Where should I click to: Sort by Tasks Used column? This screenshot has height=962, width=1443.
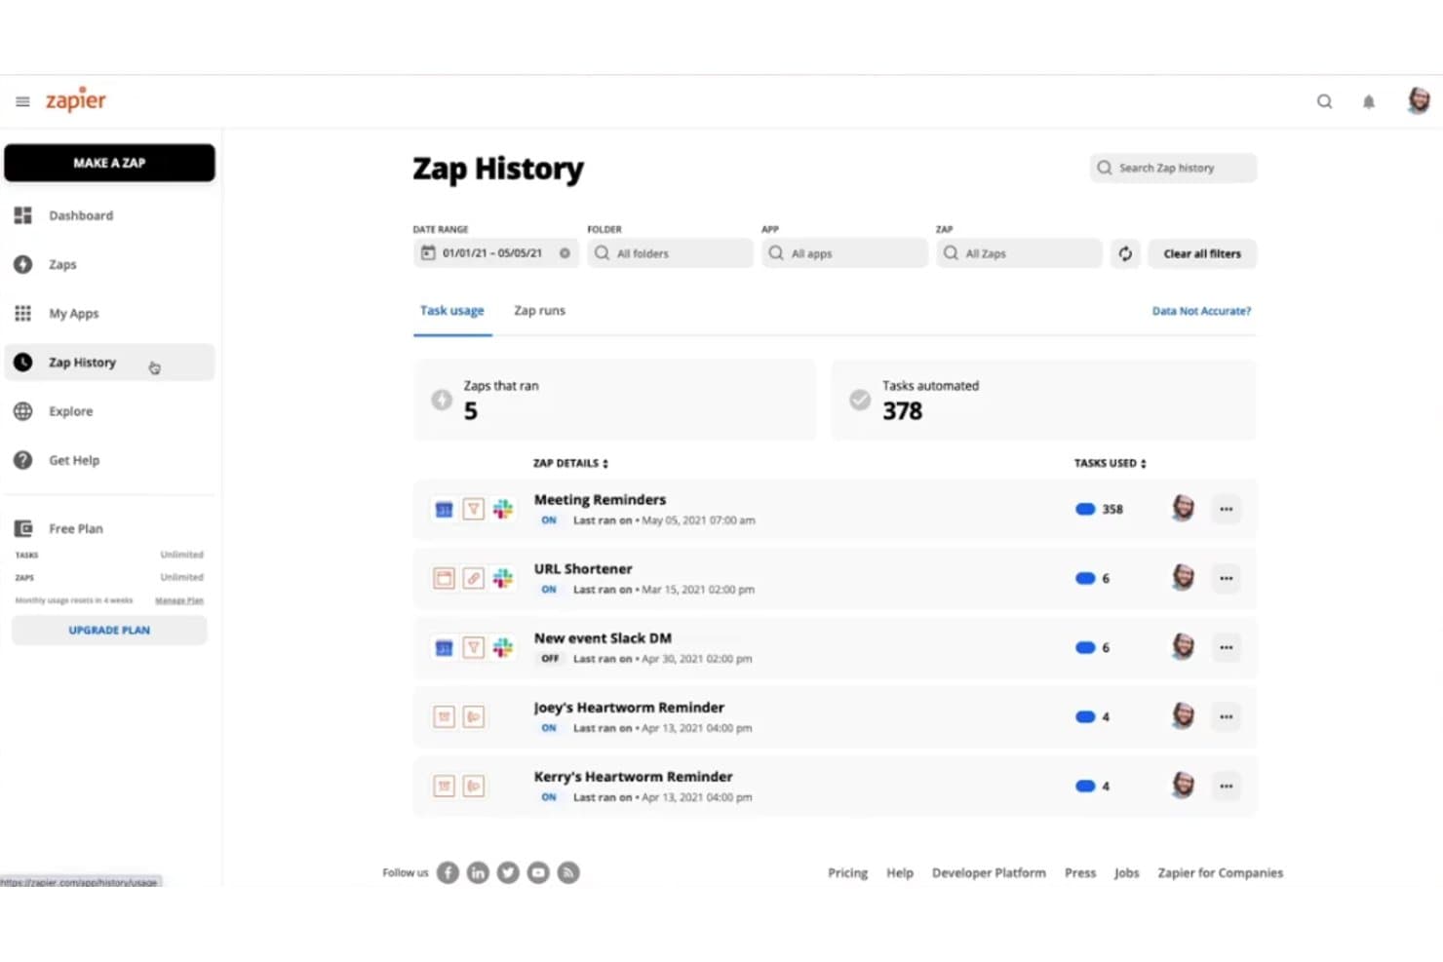tap(1111, 463)
